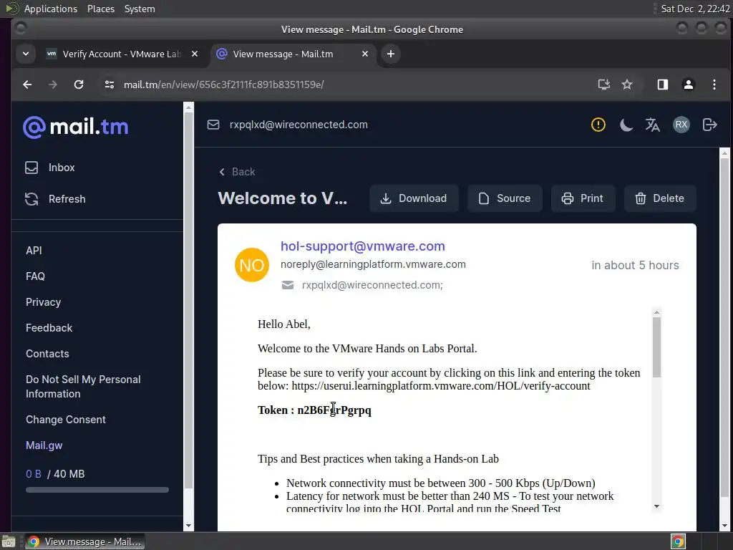The image size is (733, 550).
Task: Download the message
Action: pos(414,198)
